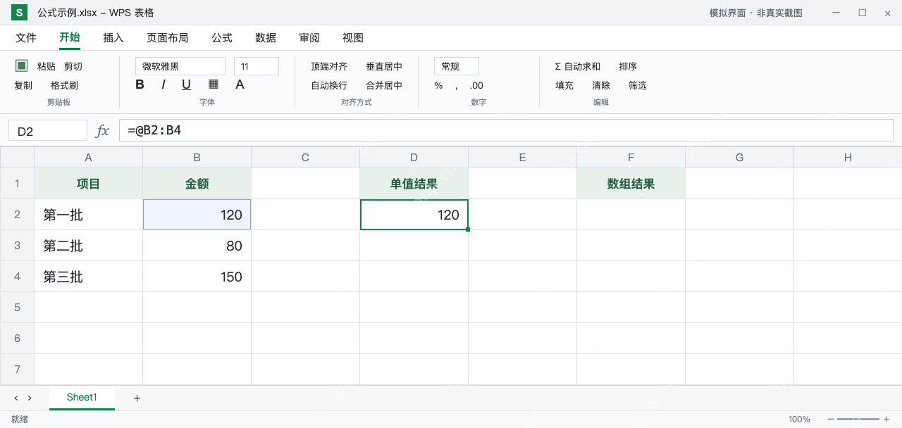Go to previous sheet arrow

pos(16,398)
